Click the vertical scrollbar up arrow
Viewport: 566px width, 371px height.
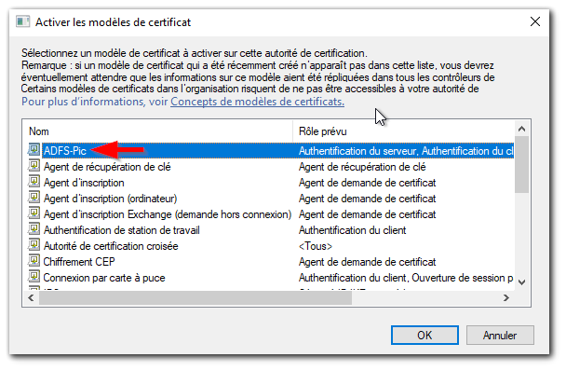pyautogui.click(x=521, y=129)
